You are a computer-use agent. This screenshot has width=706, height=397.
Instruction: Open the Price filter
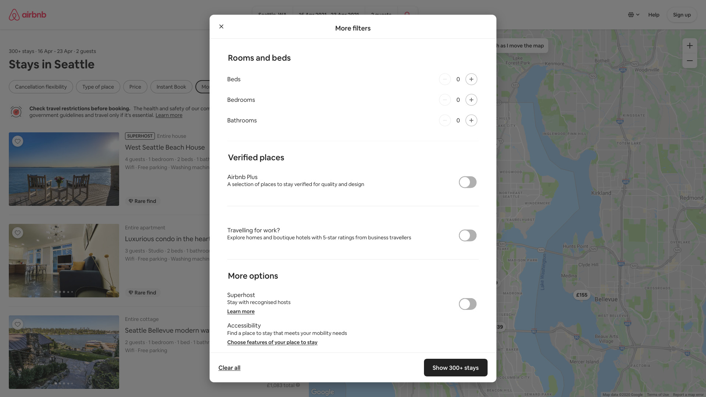135,87
